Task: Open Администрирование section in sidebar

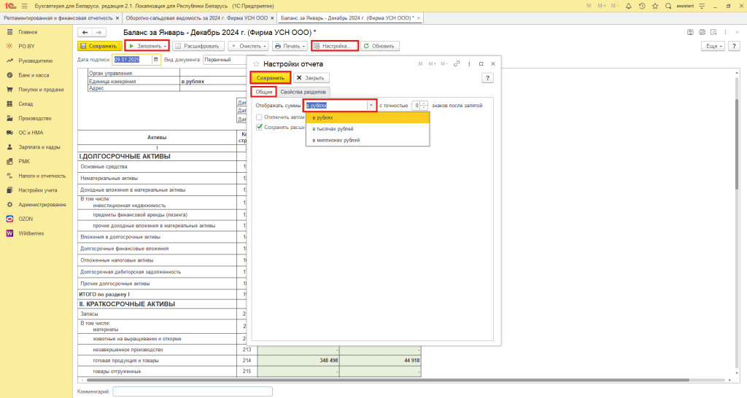Action: (x=42, y=205)
